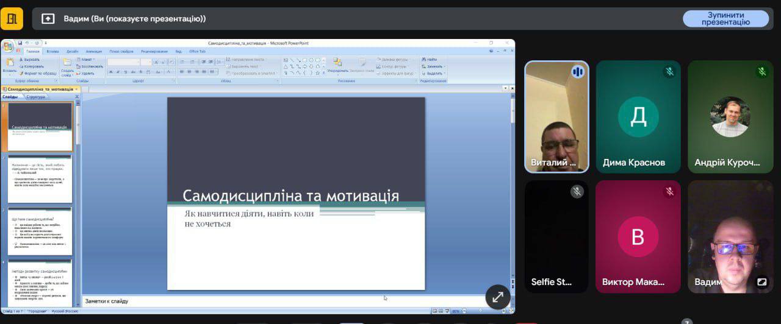The image size is (781, 324).
Task: Click the meeting icon in top-left corner
Action: point(12,18)
